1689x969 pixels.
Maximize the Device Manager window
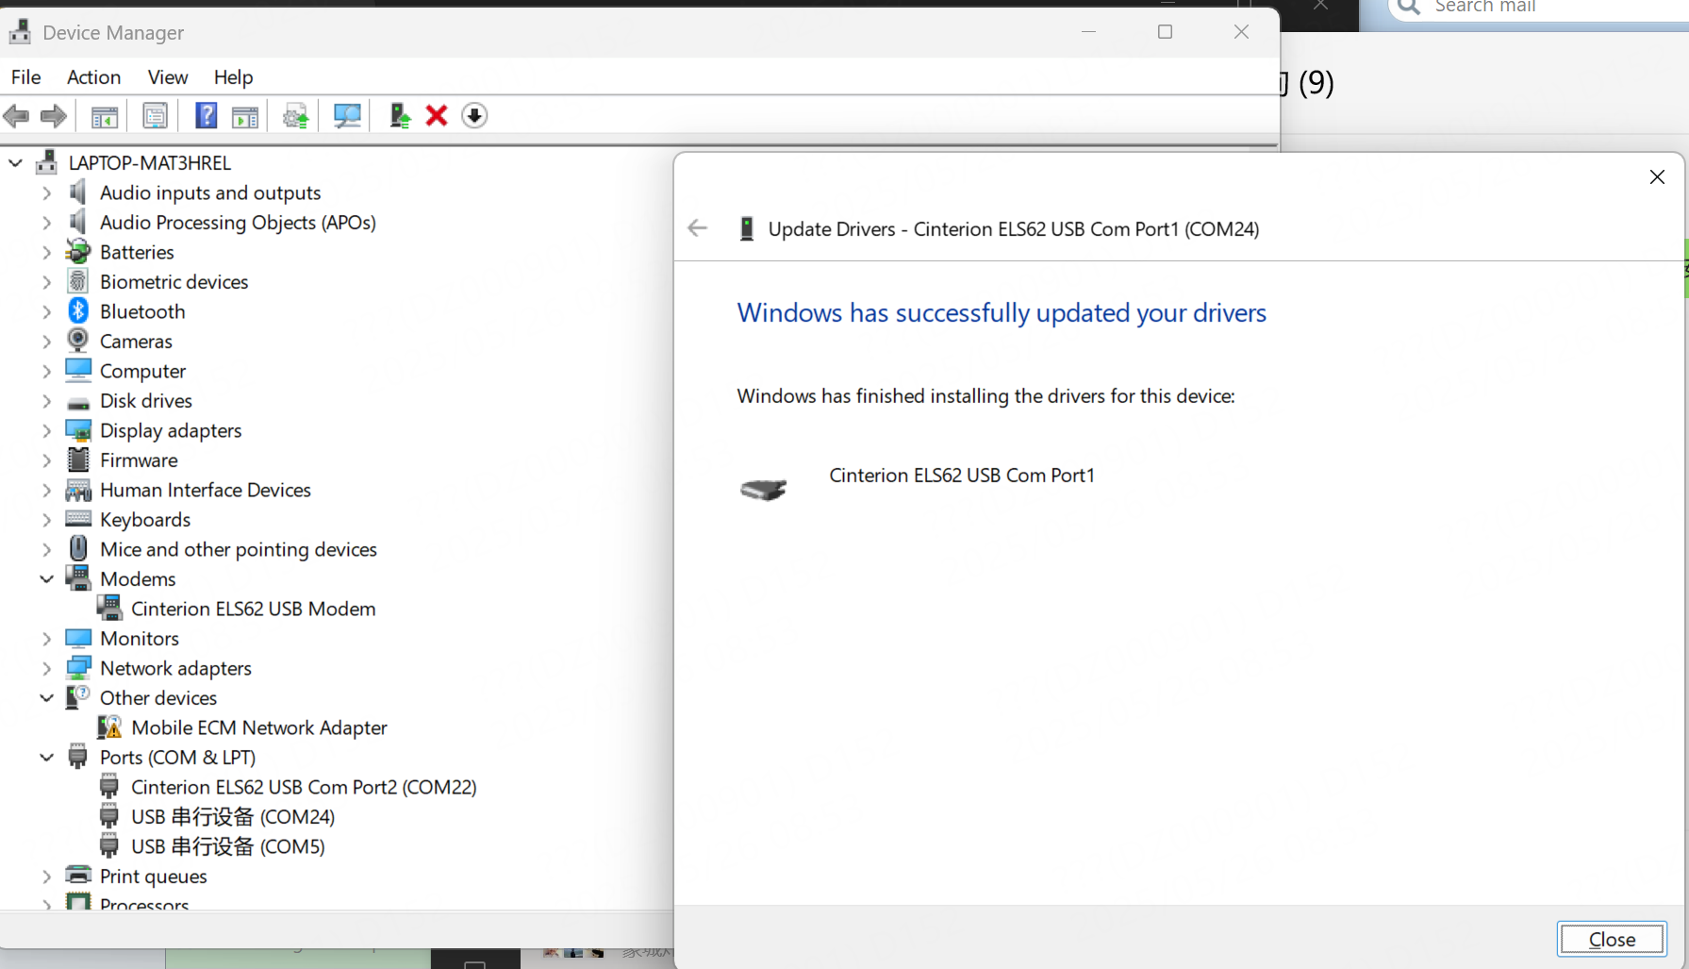point(1165,32)
